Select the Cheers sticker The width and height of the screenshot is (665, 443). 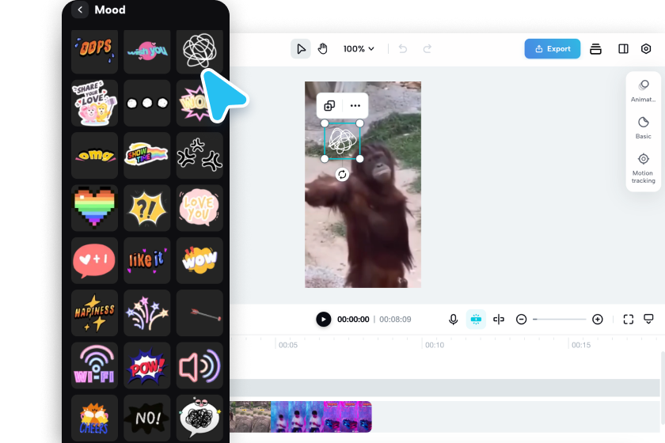point(94,418)
